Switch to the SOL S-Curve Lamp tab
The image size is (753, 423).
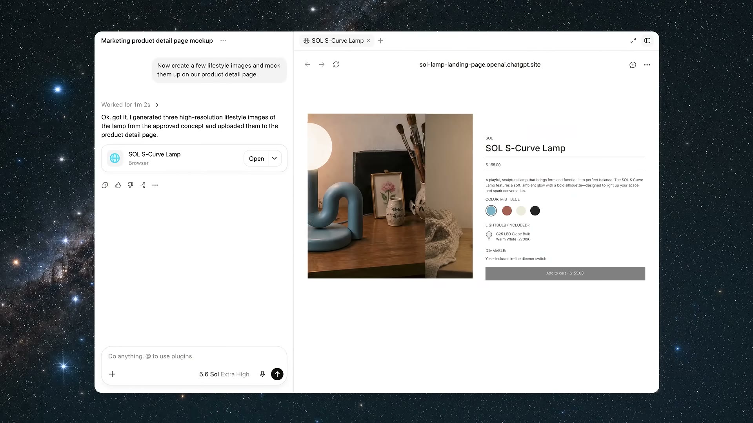point(337,41)
